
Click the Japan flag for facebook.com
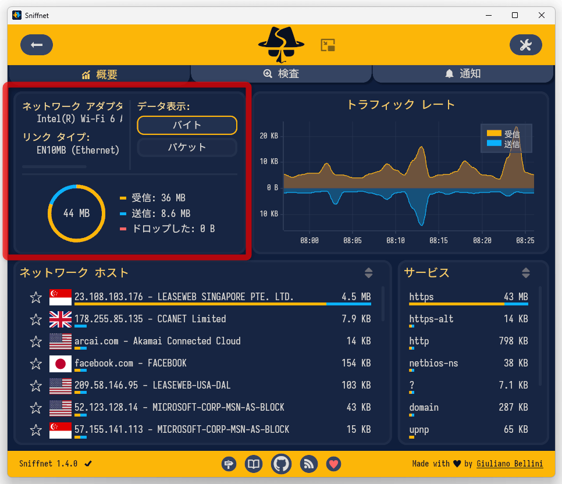pos(61,364)
